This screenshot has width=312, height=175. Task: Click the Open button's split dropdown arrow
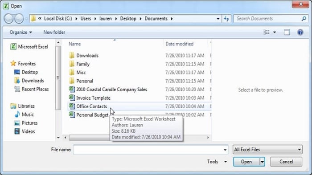pos(262,162)
